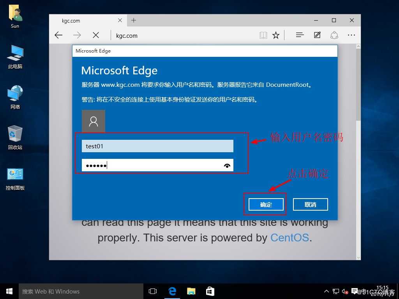The width and height of the screenshot is (399, 299).
Task: Click the 取消 button
Action: [x=311, y=204]
